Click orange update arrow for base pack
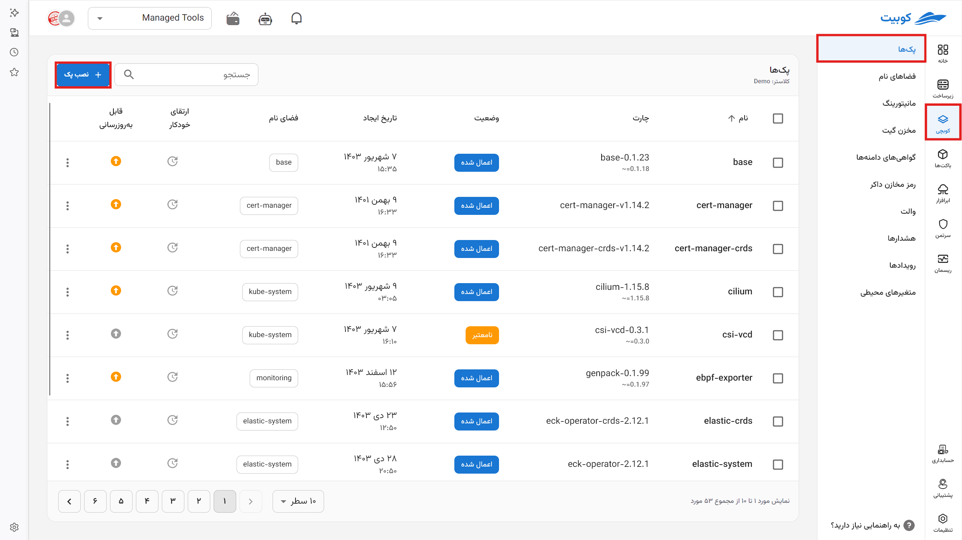This screenshot has height=540, width=962. pos(116,161)
